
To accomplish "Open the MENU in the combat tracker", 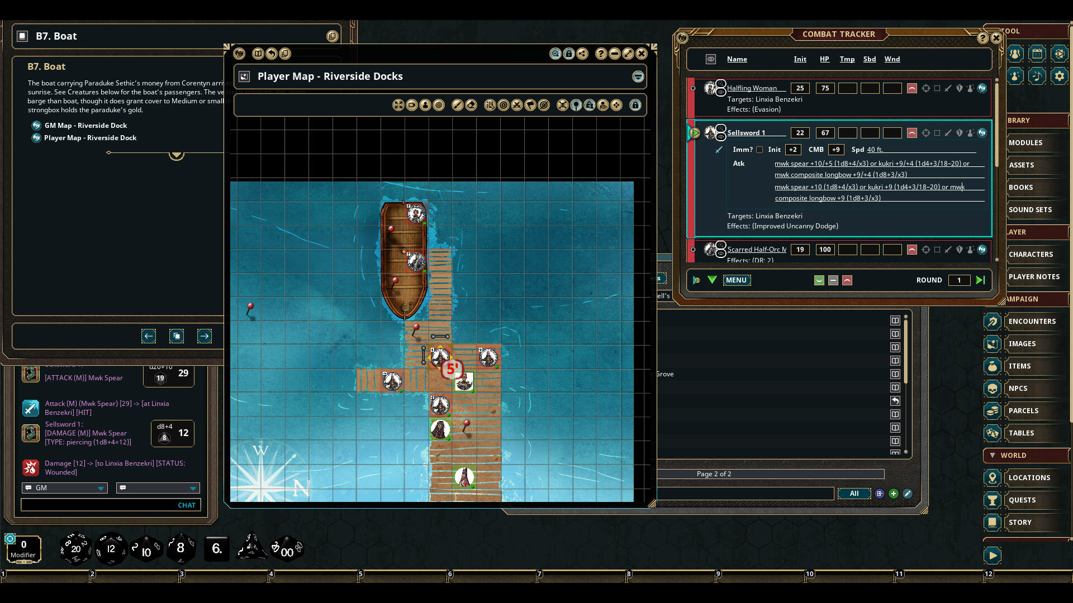I will click(x=737, y=280).
